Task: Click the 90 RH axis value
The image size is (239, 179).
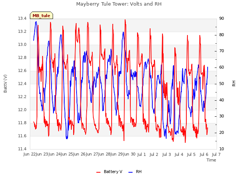Action: pos(221,18)
